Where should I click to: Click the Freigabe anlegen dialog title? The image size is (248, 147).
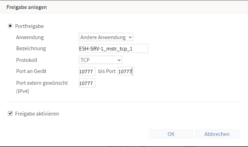[27, 7]
